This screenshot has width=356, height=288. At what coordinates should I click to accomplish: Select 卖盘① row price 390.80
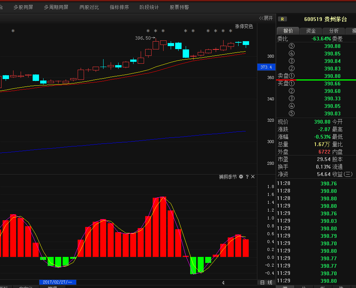coord(332,76)
